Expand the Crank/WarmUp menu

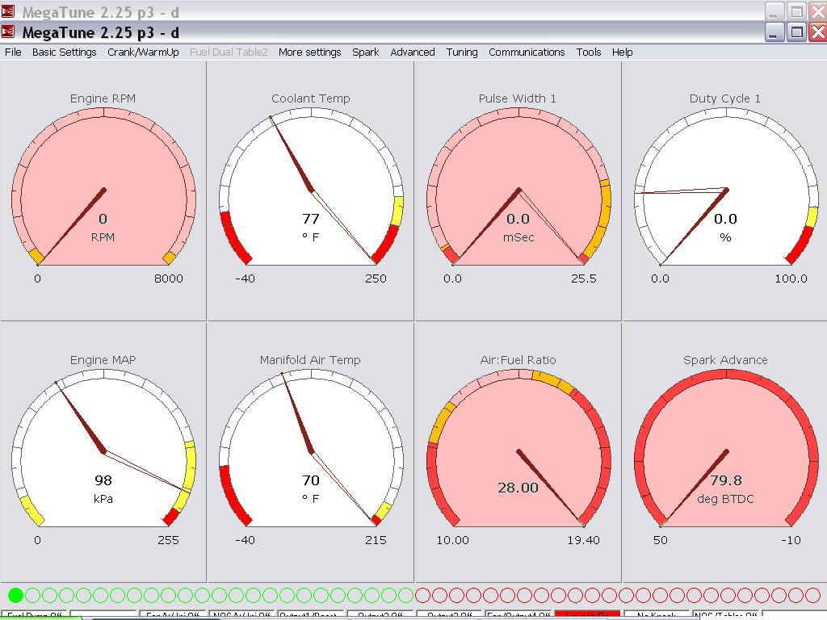143,52
